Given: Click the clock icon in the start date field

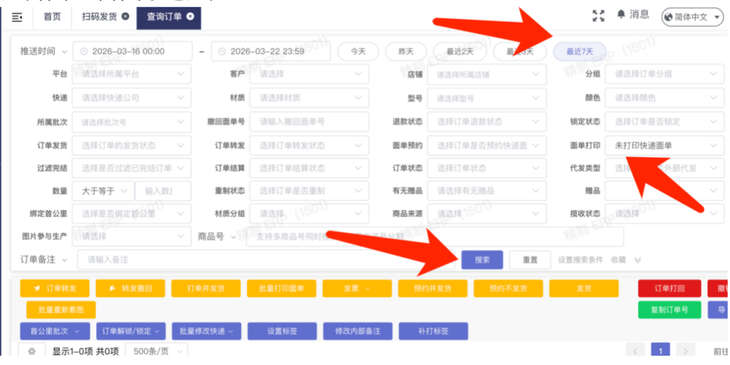Looking at the screenshot, I should tap(84, 51).
